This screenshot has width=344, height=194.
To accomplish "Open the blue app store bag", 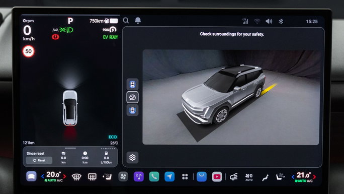I will 202,177.
